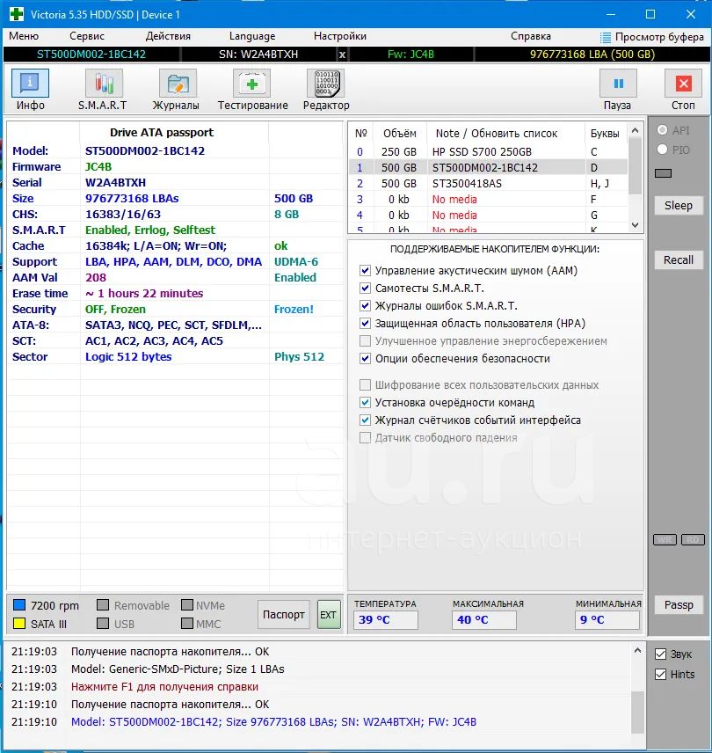Toggle the MMC checkbox indicator
712x753 pixels.
coord(187,624)
